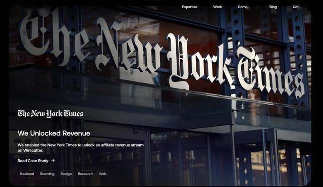Click the arrow next to Read Case Study

coord(52,161)
